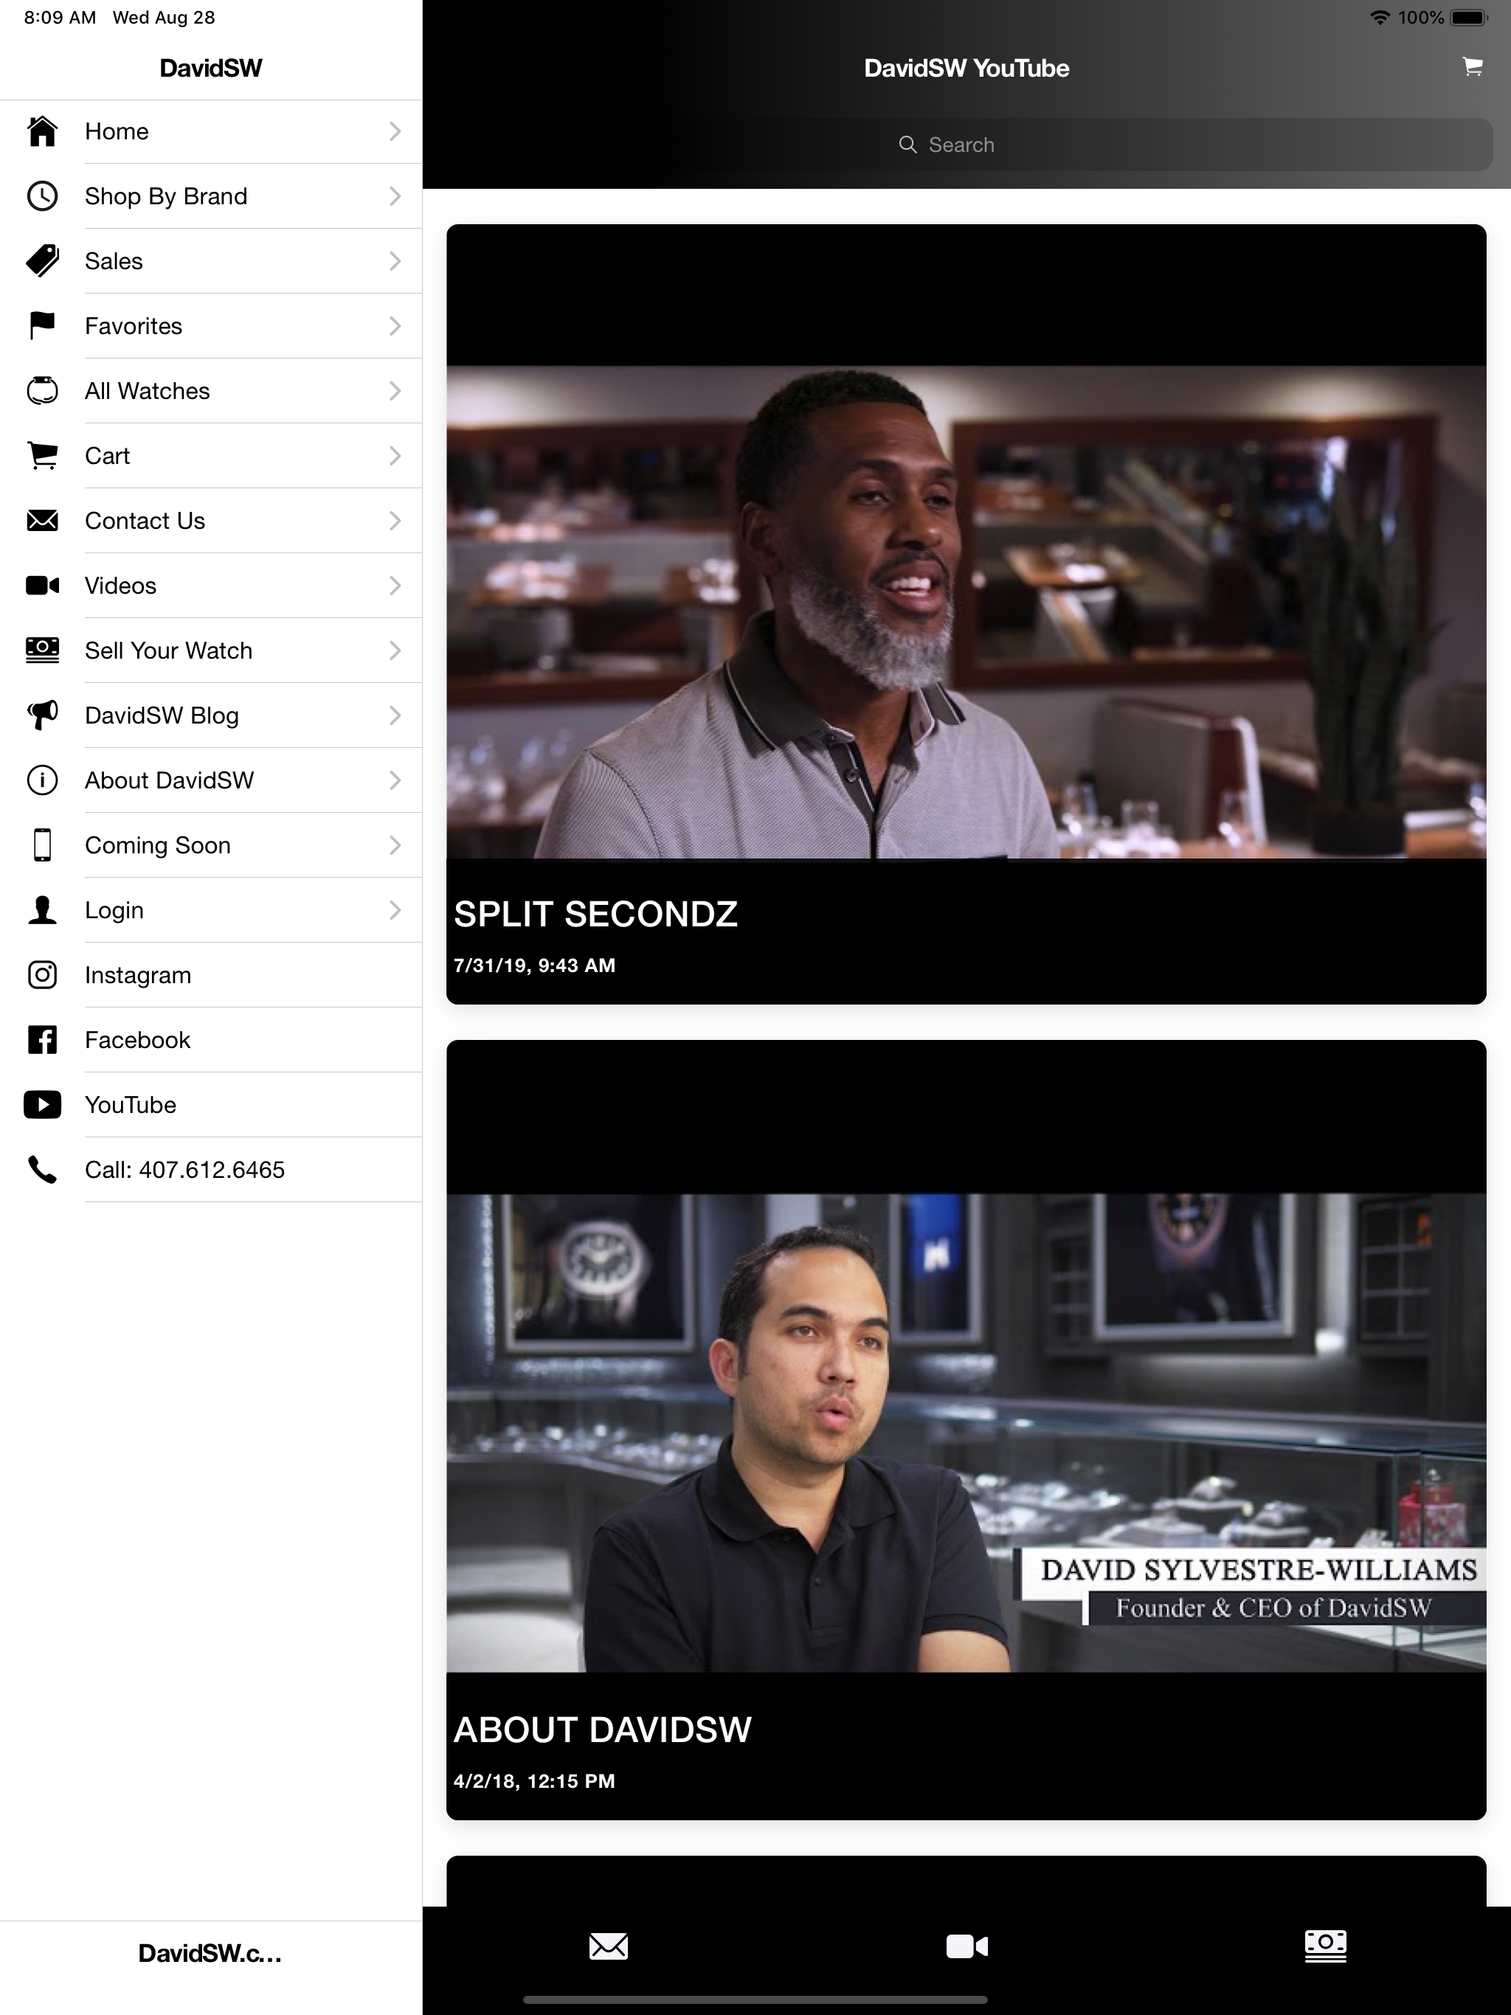Tap the Videos camera icon in sidebar

tap(42, 585)
